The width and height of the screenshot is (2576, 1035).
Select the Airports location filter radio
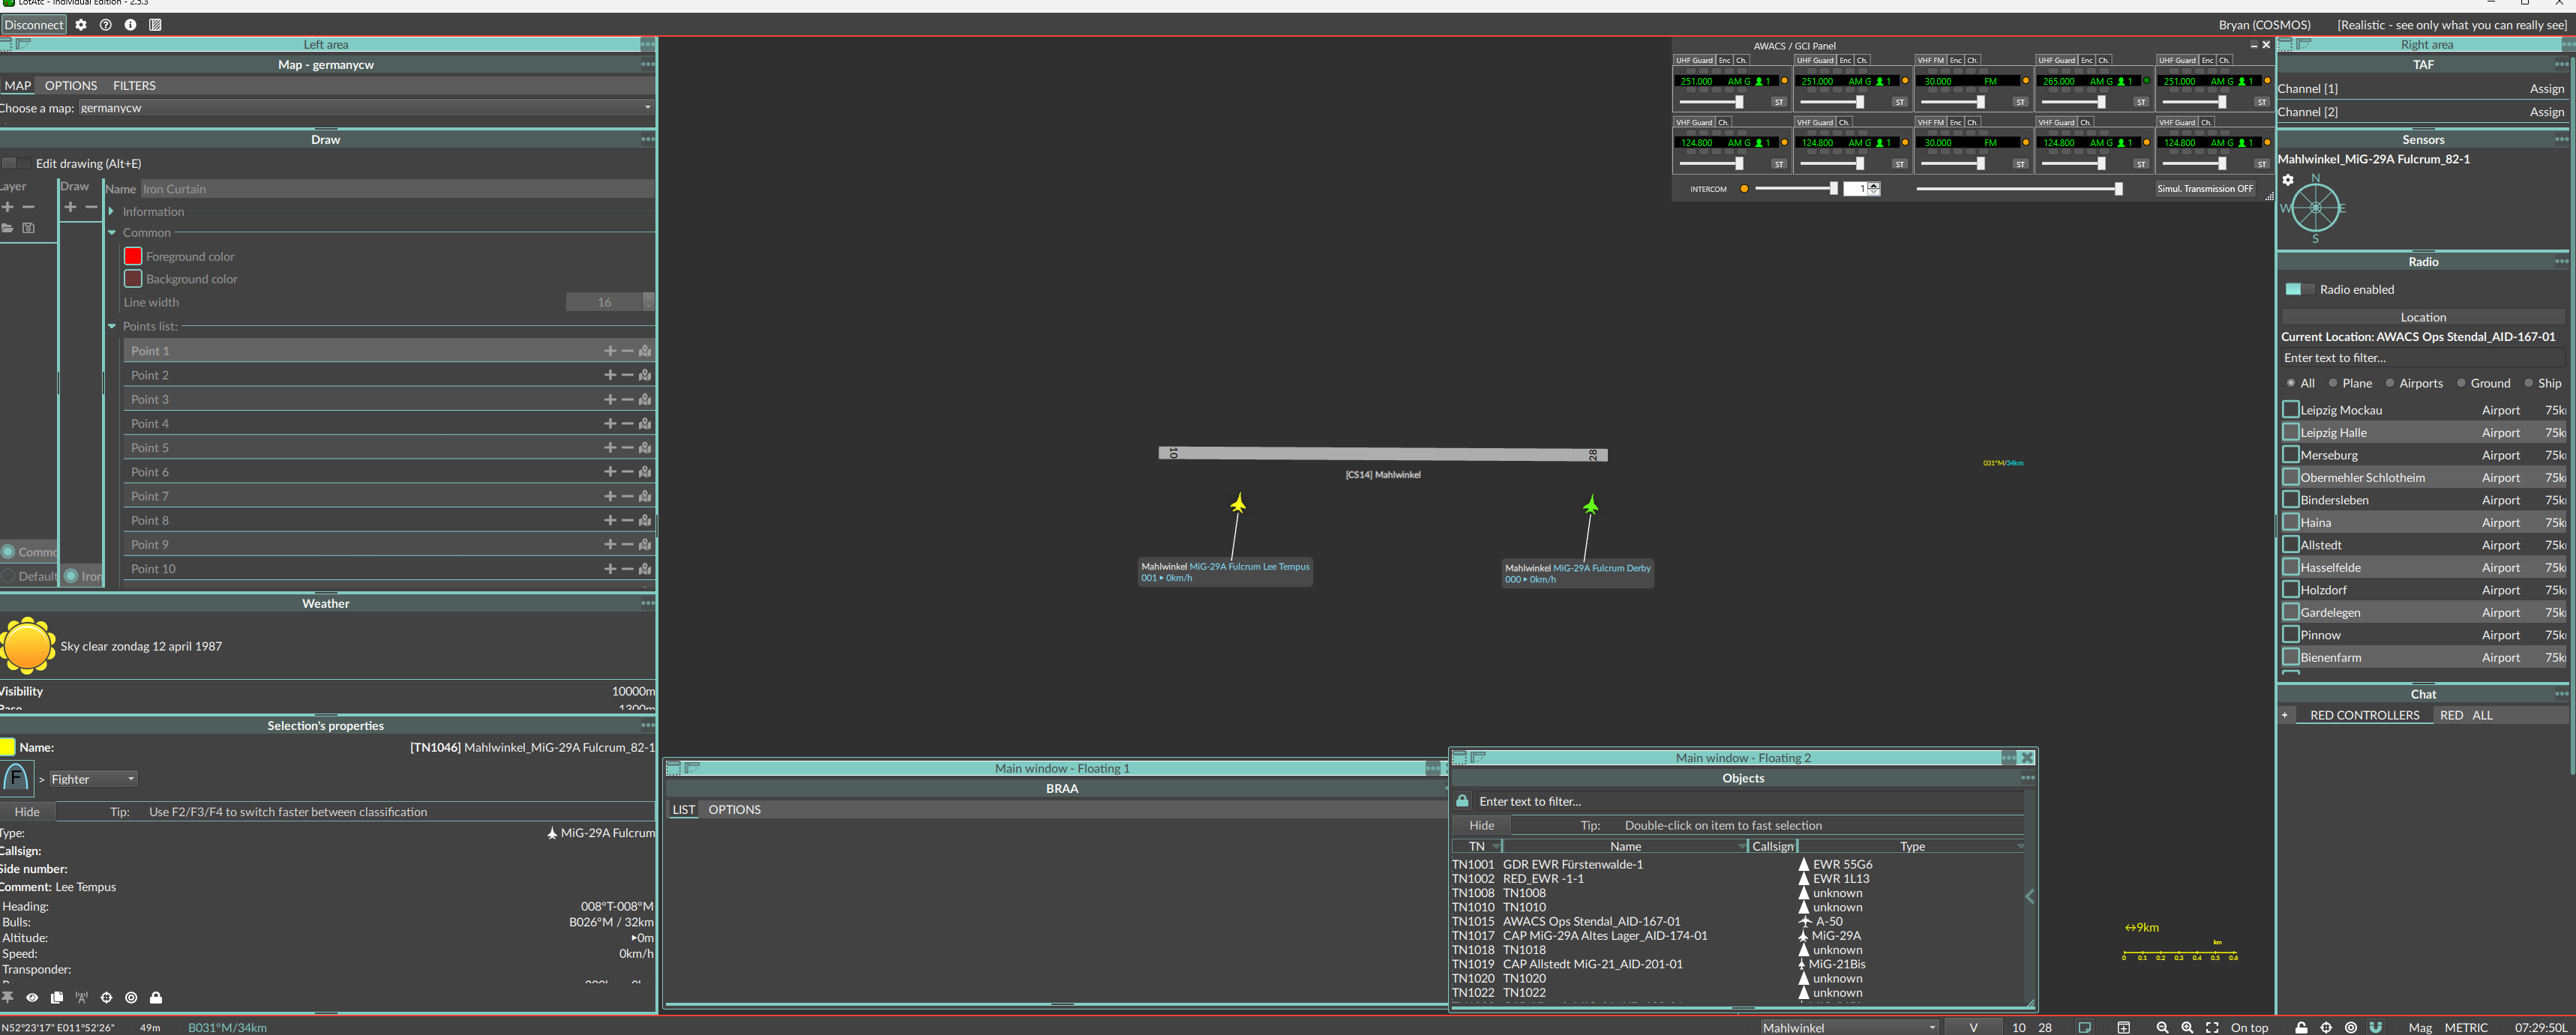[x=2390, y=383]
